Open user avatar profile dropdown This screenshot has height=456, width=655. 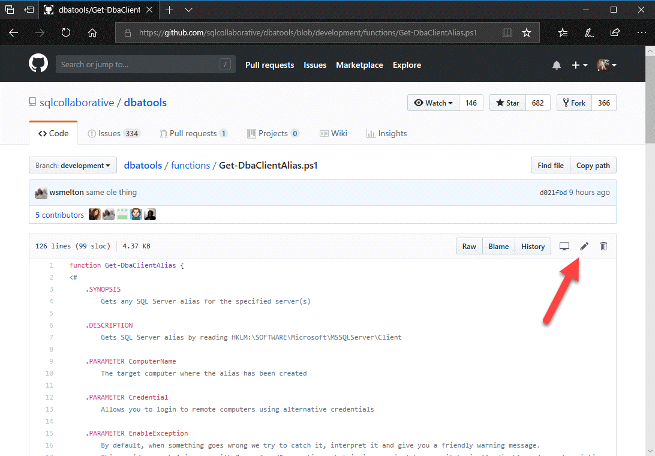pyautogui.click(x=607, y=65)
